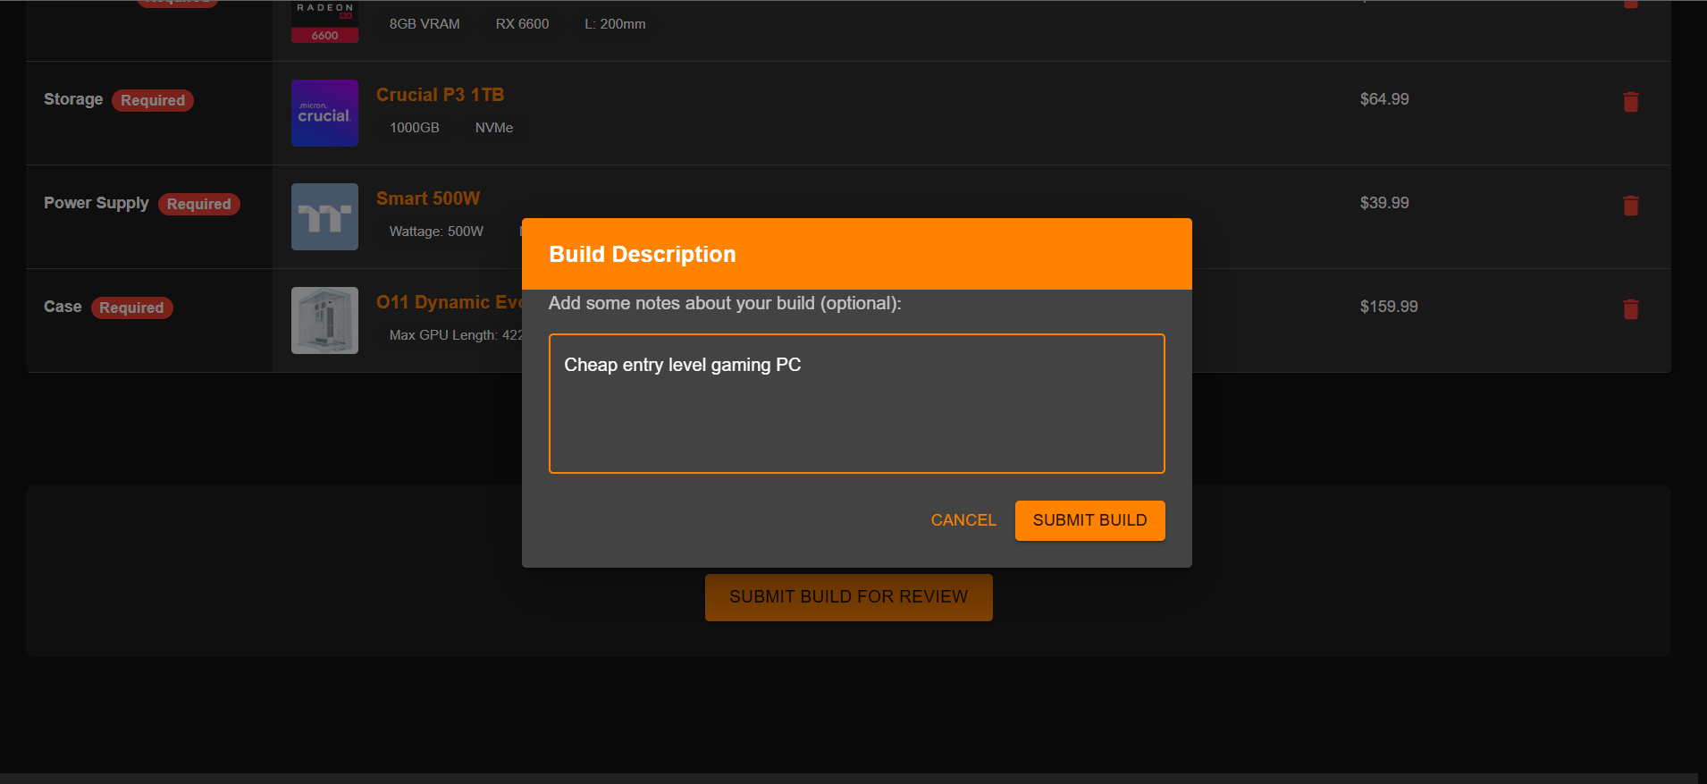Click the Required badge beside Power Supply
The height and width of the screenshot is (784, 1707).
(x=198, y=204)
